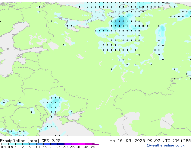This screenshot has height=148, width=191.
Task: Pick the 1–2 mm legend swatch
Action: click(x=19, y=144)
